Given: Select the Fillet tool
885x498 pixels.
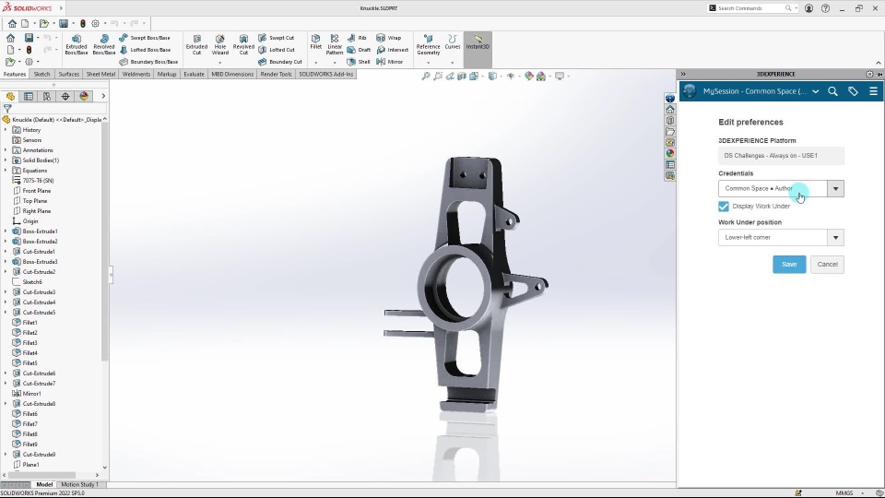Looking at the screenshot, I should tap(315, 41).
